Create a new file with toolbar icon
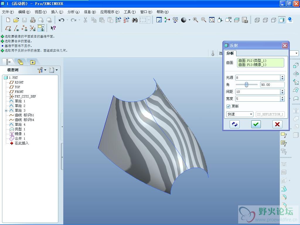The image size is (300, 225). (8, 20)
